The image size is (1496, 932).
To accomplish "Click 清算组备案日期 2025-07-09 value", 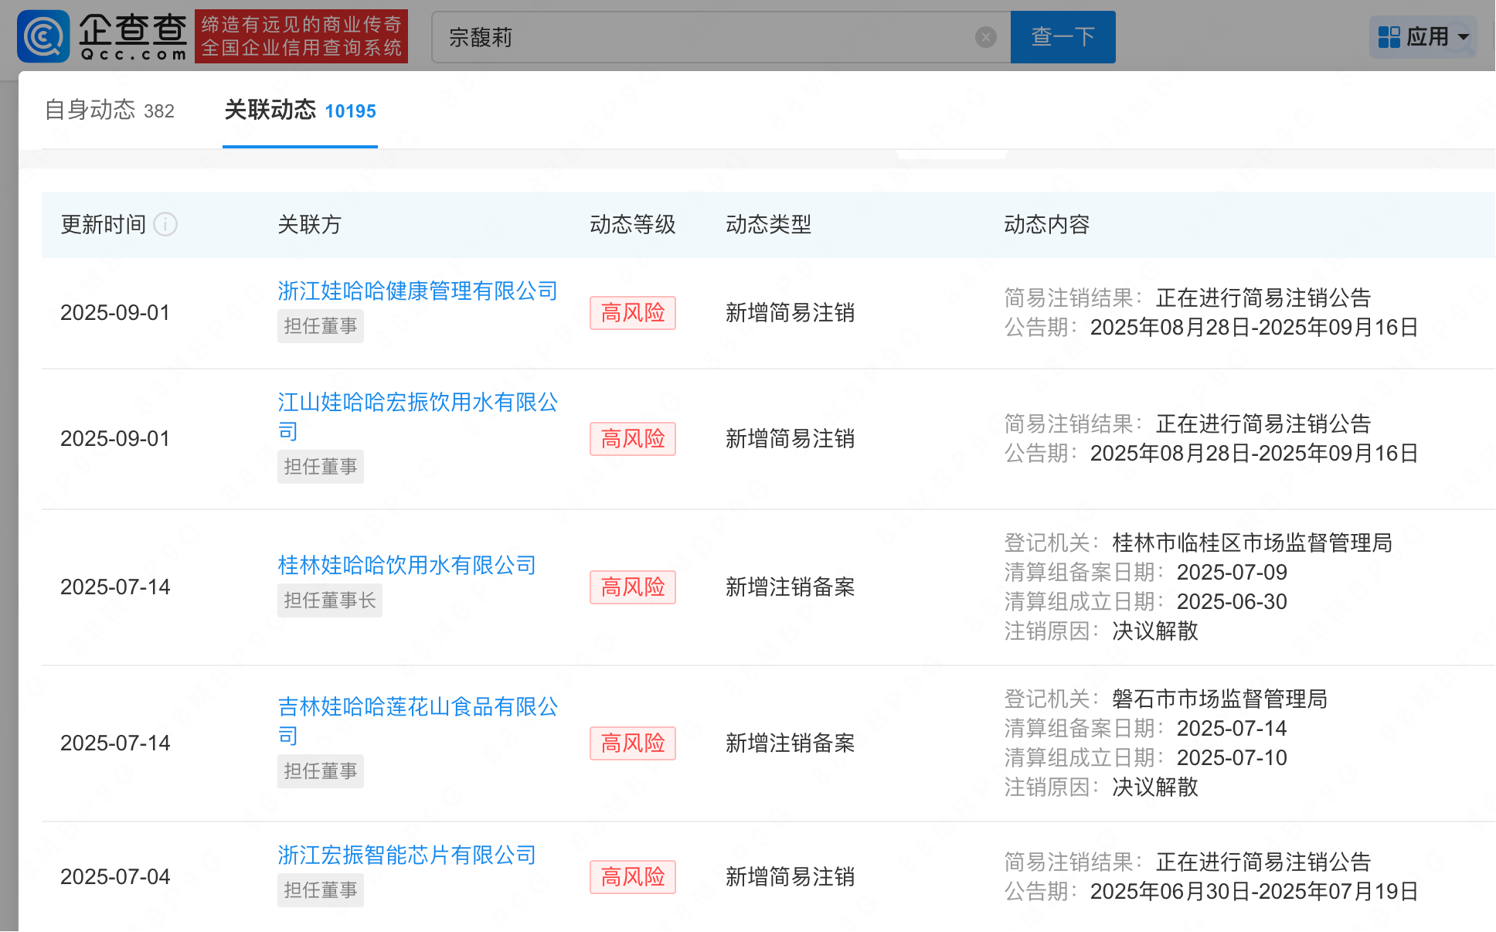I will point(1232,573).
